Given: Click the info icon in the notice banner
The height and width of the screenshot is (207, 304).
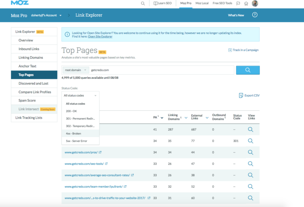Looking at the screenshot, I should click(67, 35).
